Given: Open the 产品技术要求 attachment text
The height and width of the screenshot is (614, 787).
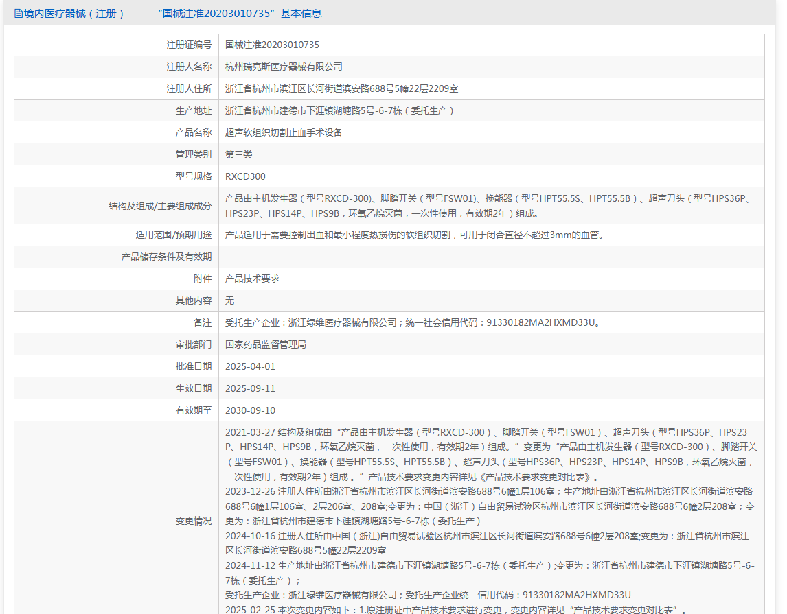Looking at the screenshot, I should 252,279.
